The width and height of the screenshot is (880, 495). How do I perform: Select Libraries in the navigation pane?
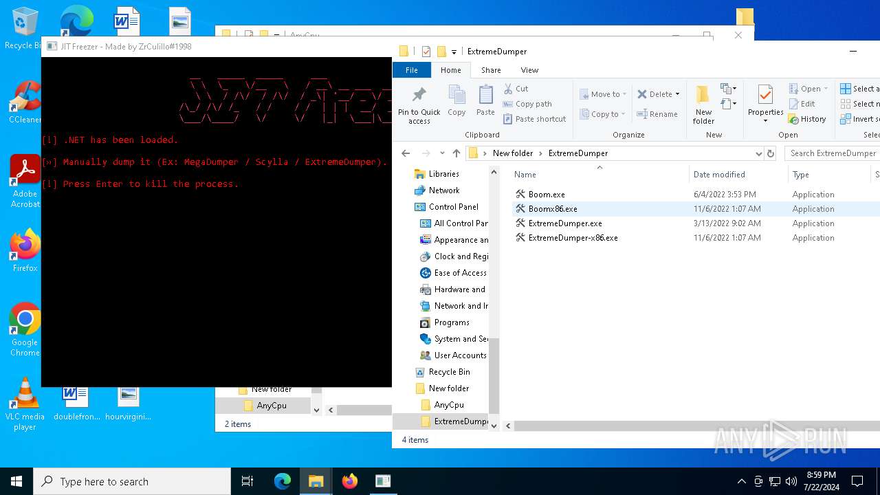click(443, 174)
